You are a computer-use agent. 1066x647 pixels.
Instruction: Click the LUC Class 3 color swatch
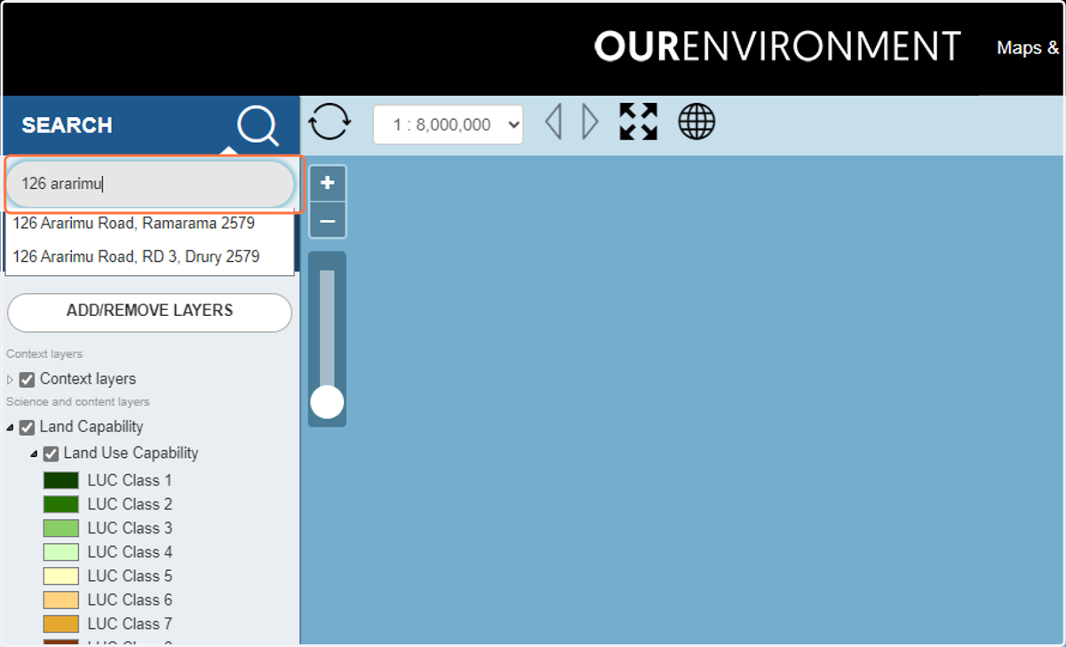[x=61, y=528]
